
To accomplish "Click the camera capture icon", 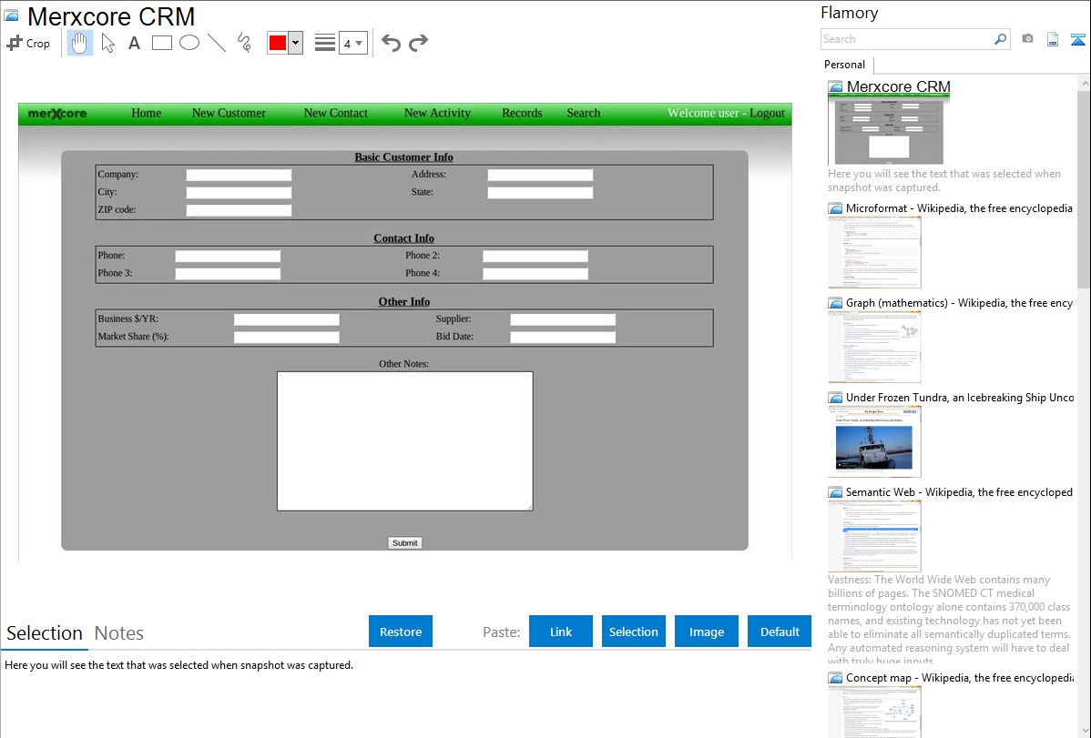I will (1027, 39).
